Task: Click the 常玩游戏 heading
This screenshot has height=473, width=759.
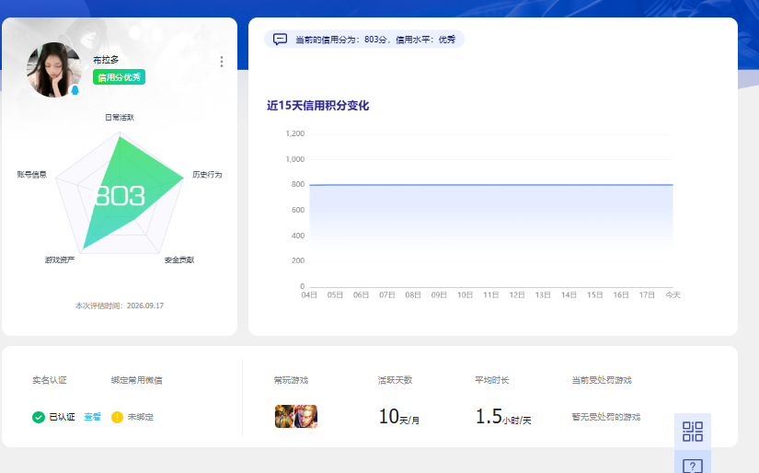Action: tap(291, 380)
